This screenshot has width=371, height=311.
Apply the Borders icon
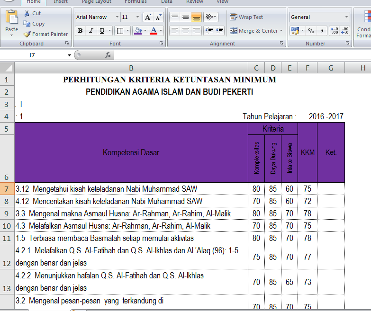[x=120, y=31]
